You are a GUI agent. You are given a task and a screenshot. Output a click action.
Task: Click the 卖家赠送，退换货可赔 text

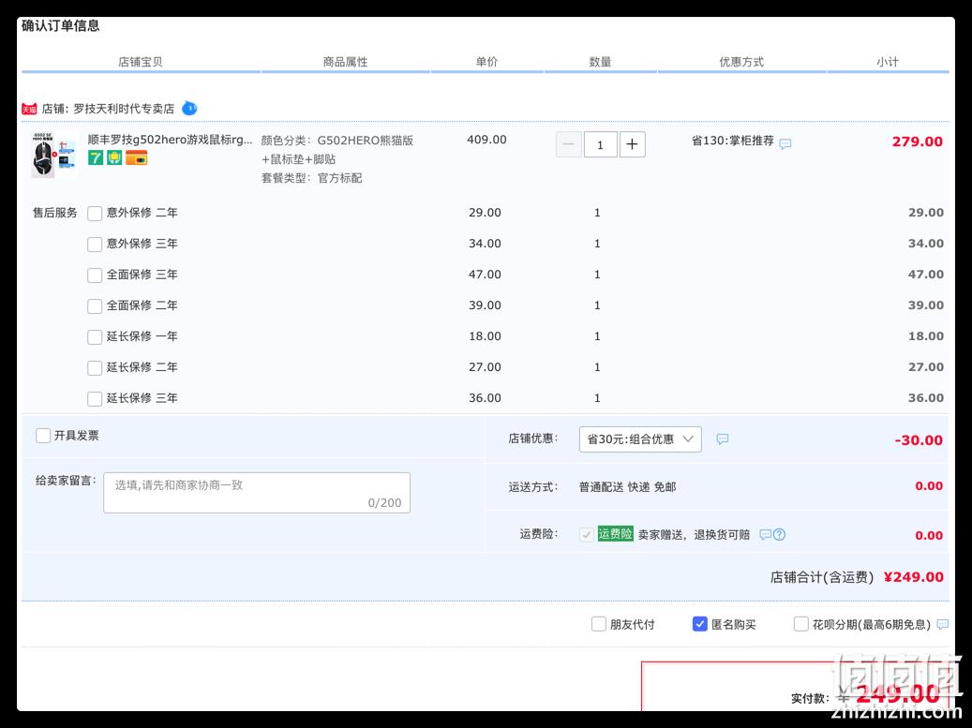pos(694,535)
